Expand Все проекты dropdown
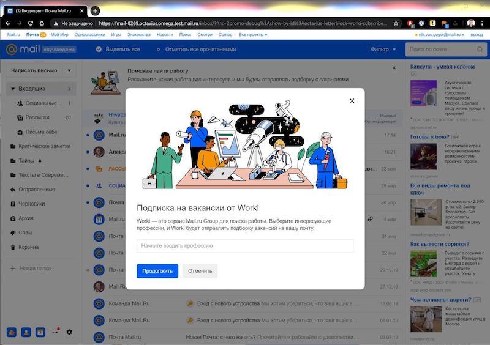Image resolution: width=490 pixels, height=345 pixels. (253, 35)
